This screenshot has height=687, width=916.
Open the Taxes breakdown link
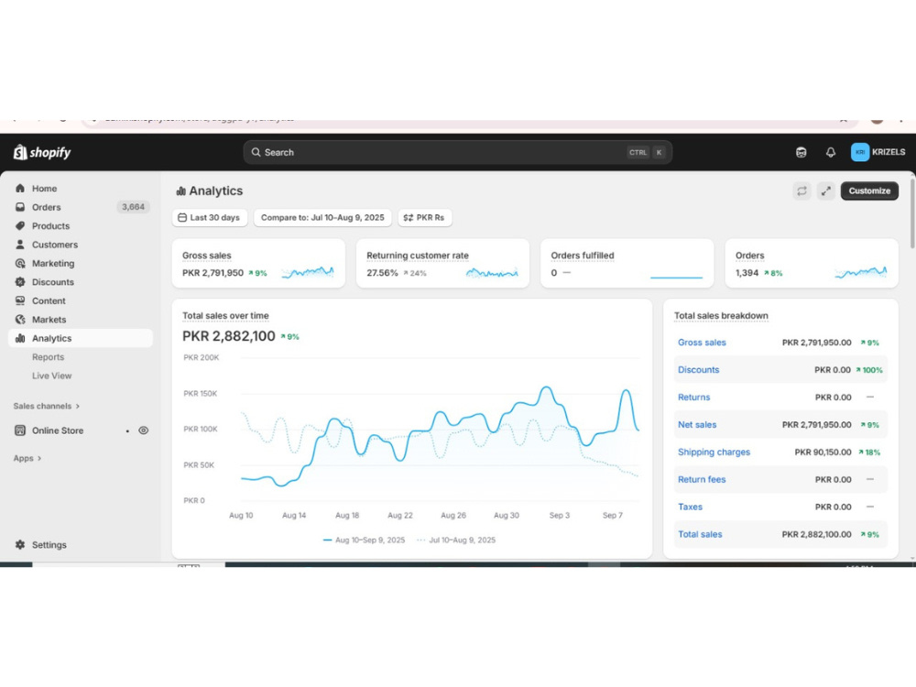point(690,507)
